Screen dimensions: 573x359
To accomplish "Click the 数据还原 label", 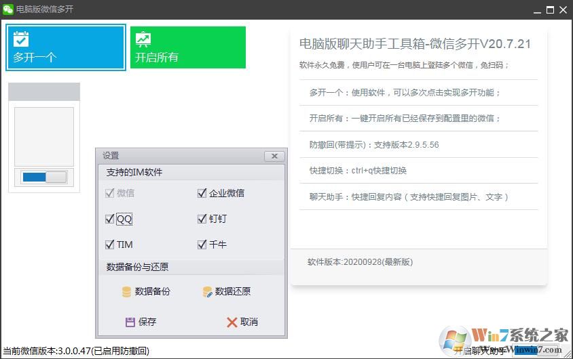I will pyautogui.click(x=233, y=291).
